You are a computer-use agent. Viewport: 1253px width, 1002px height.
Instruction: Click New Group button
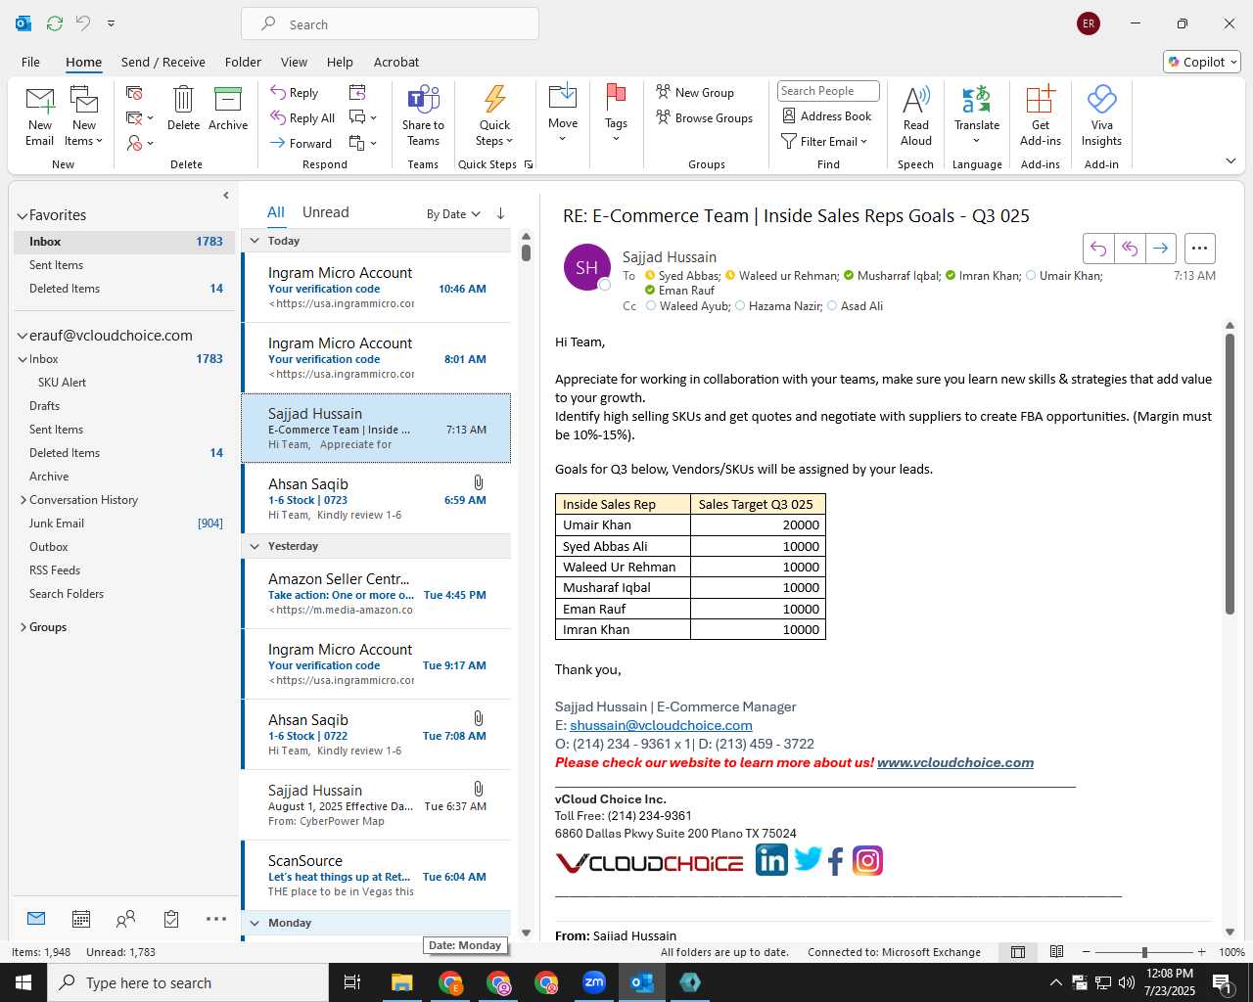coord(695,92)
